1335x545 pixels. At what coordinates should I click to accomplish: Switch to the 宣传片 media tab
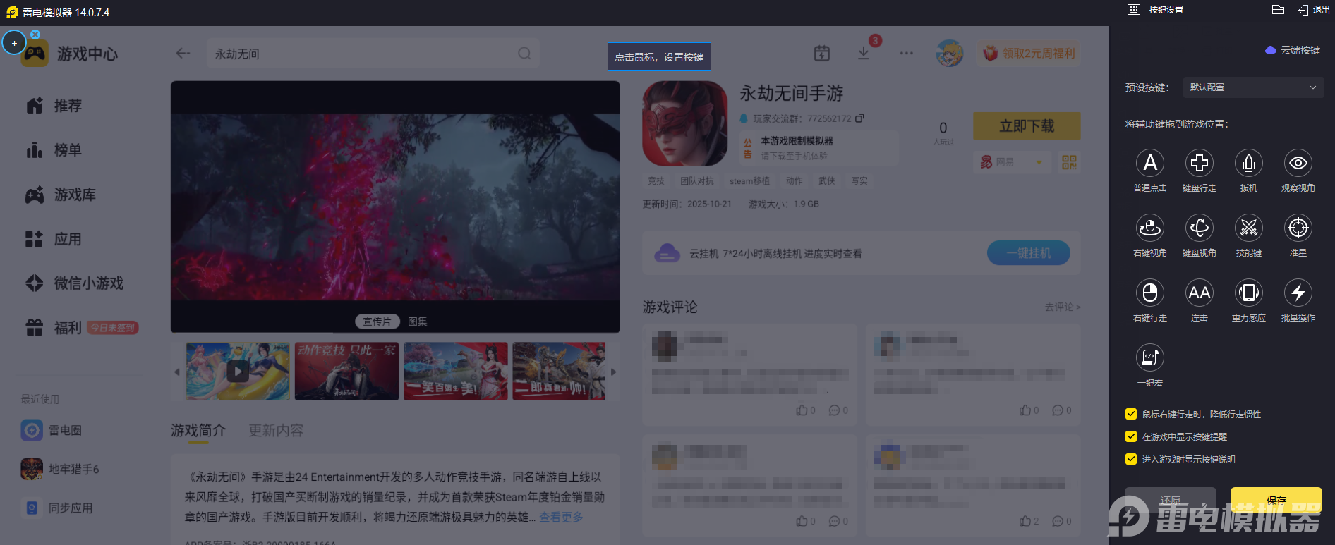(377, 322)
